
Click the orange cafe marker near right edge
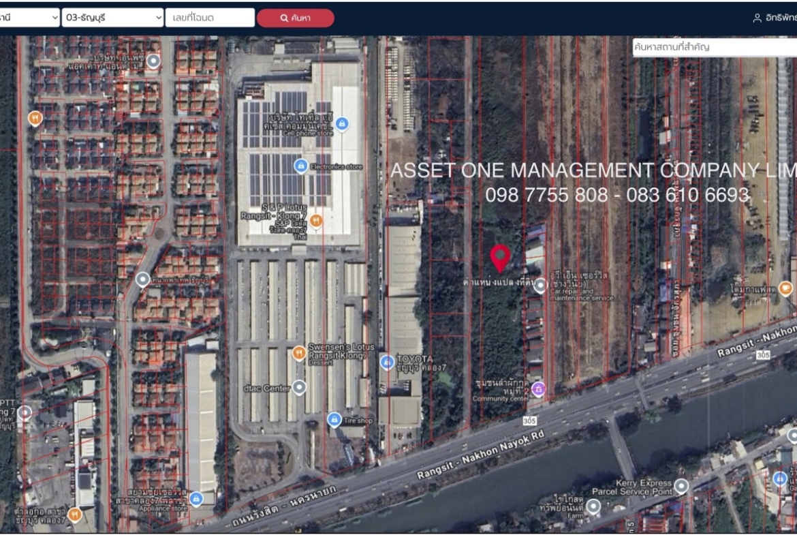[786, 288]
